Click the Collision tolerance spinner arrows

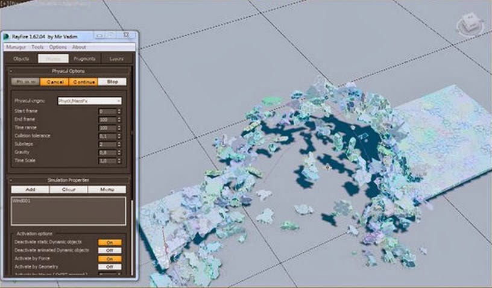pyautogui.click(x=119, y=136)
